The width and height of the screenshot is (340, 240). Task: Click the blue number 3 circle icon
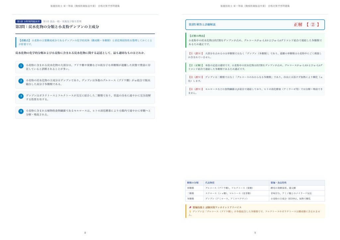click(x=21, y=96)
